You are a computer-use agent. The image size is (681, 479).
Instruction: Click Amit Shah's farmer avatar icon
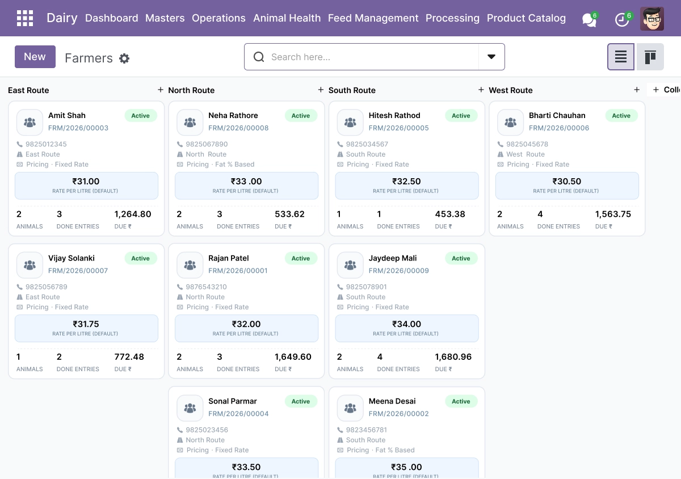click(x=30, y=123)
